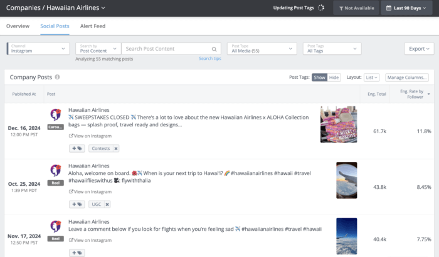
Task: Sort by Published At column
Action: [24, 94]
